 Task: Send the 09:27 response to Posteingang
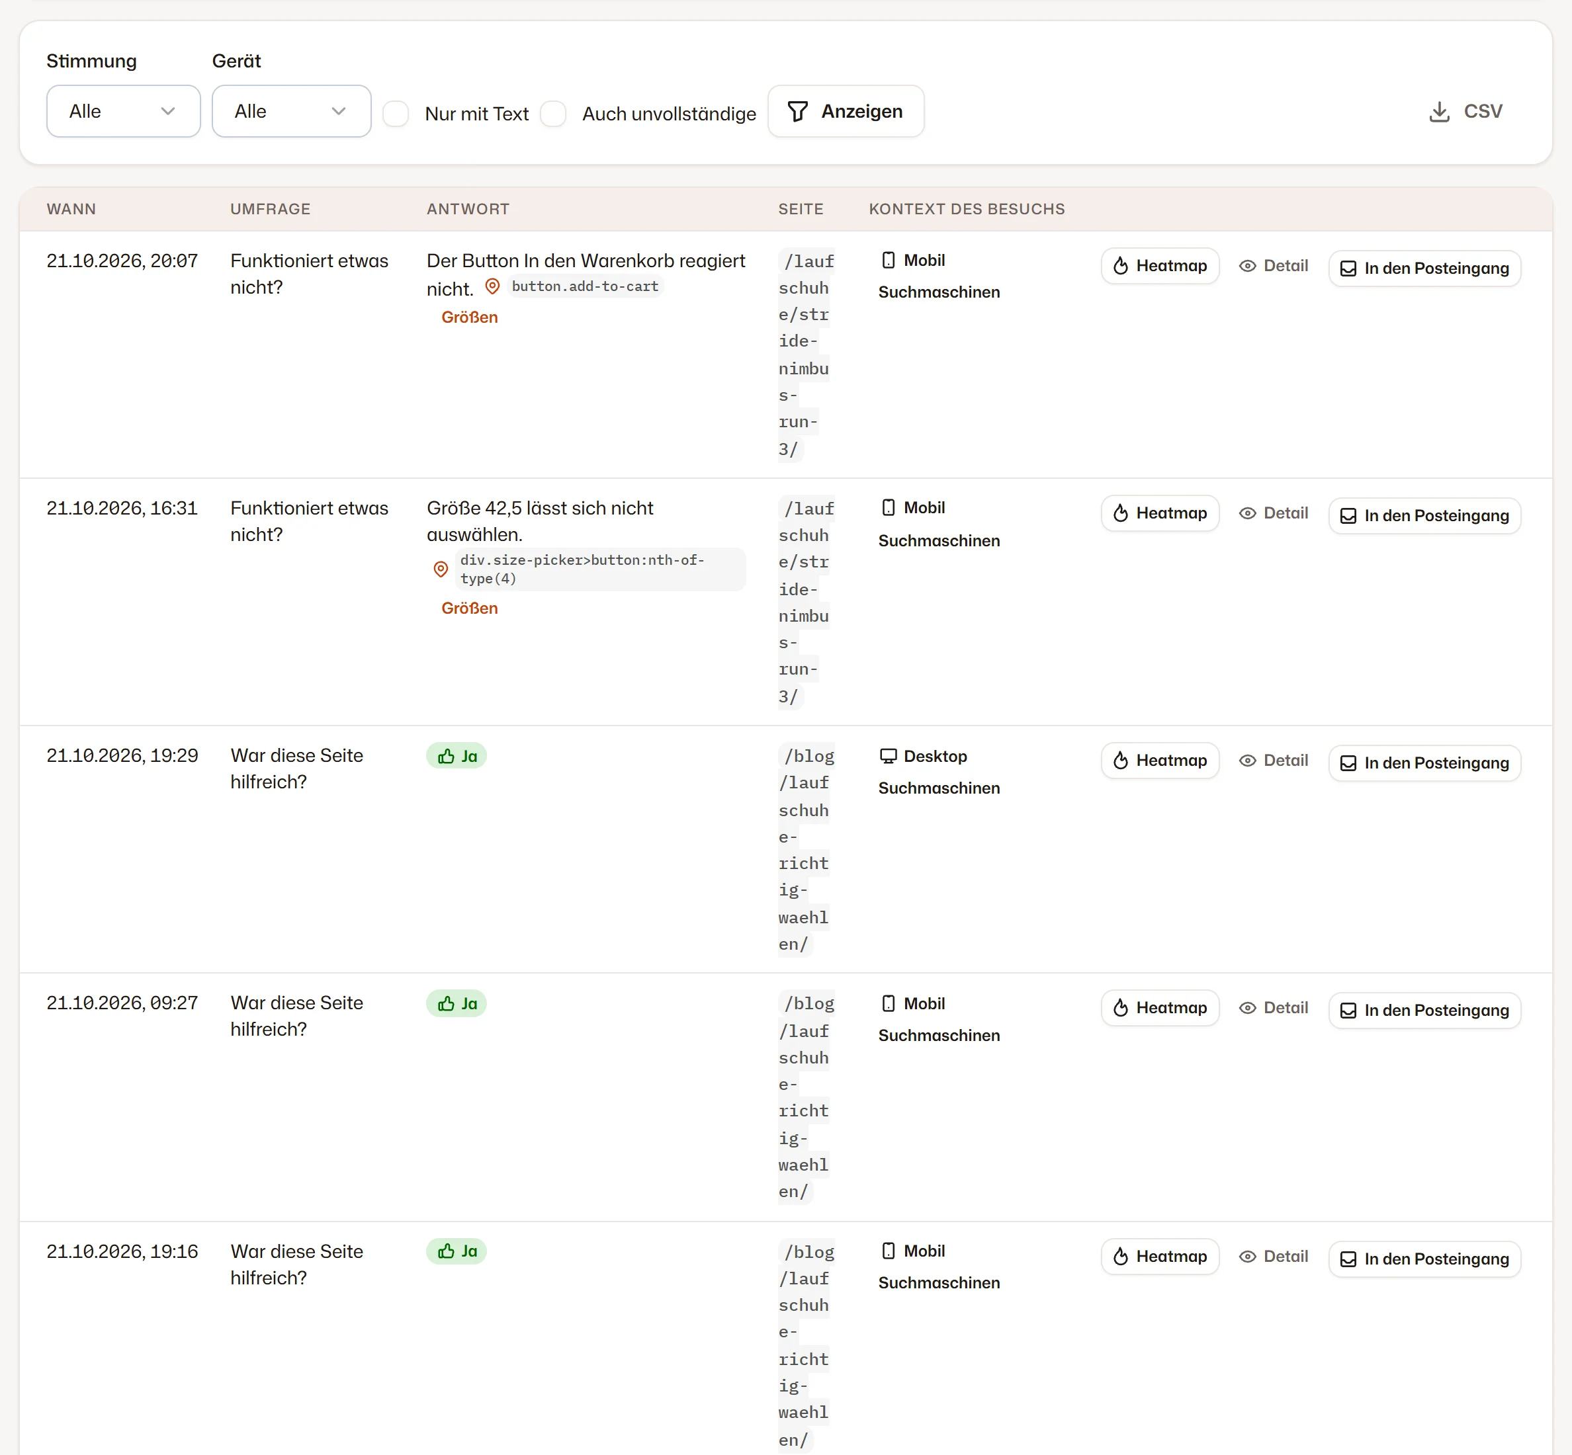tap(1424, 1010)
